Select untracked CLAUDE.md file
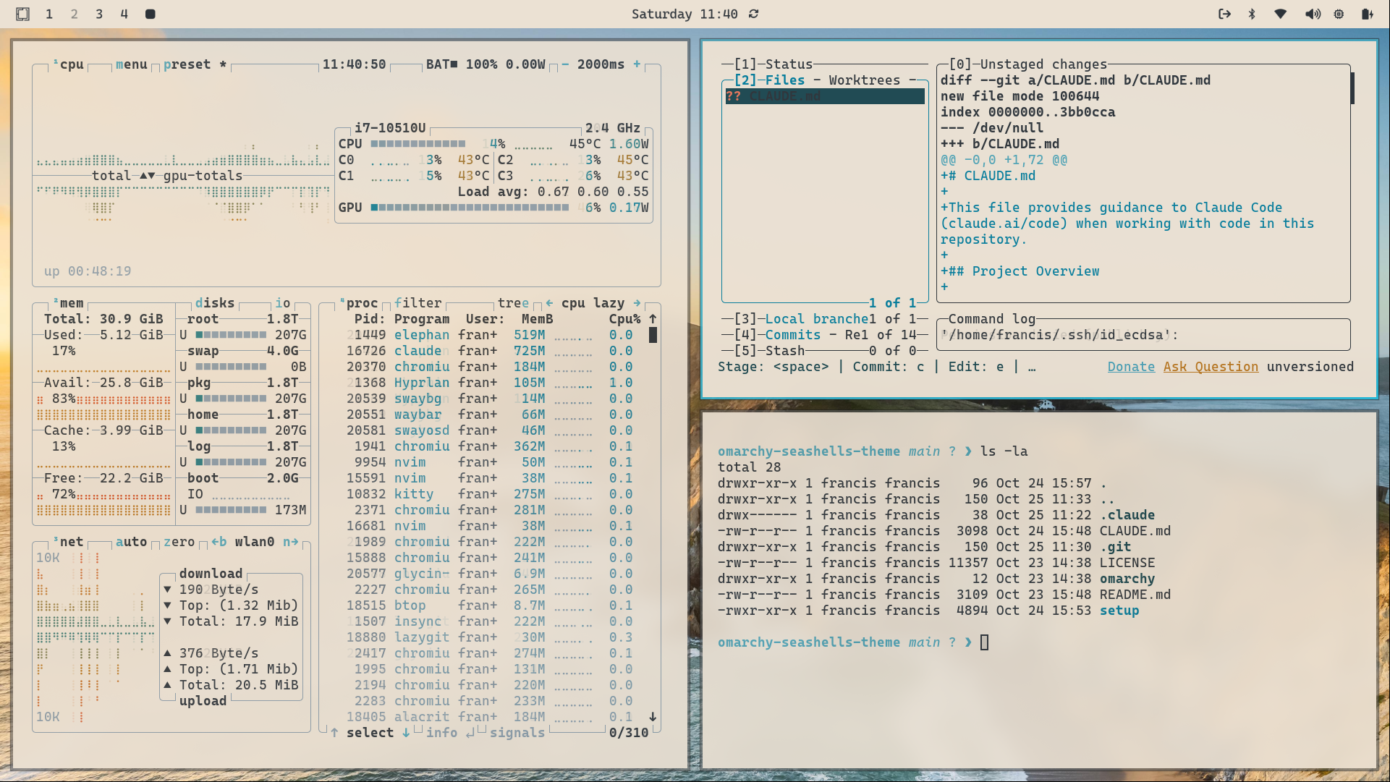1390x782 pixels. (825, 96)
